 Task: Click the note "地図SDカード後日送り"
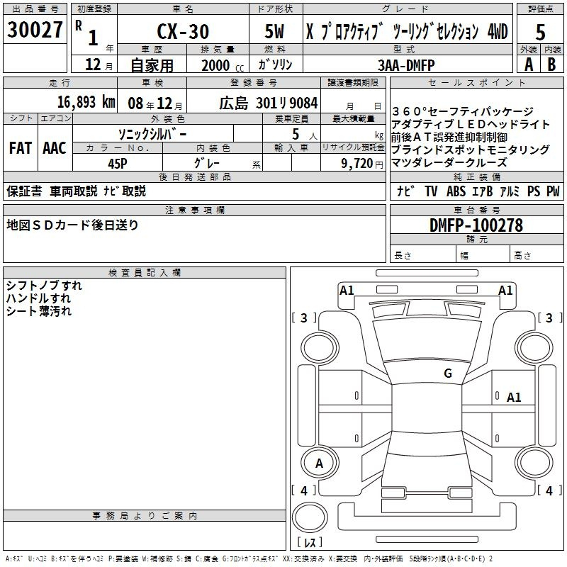(x=73, y=225)
